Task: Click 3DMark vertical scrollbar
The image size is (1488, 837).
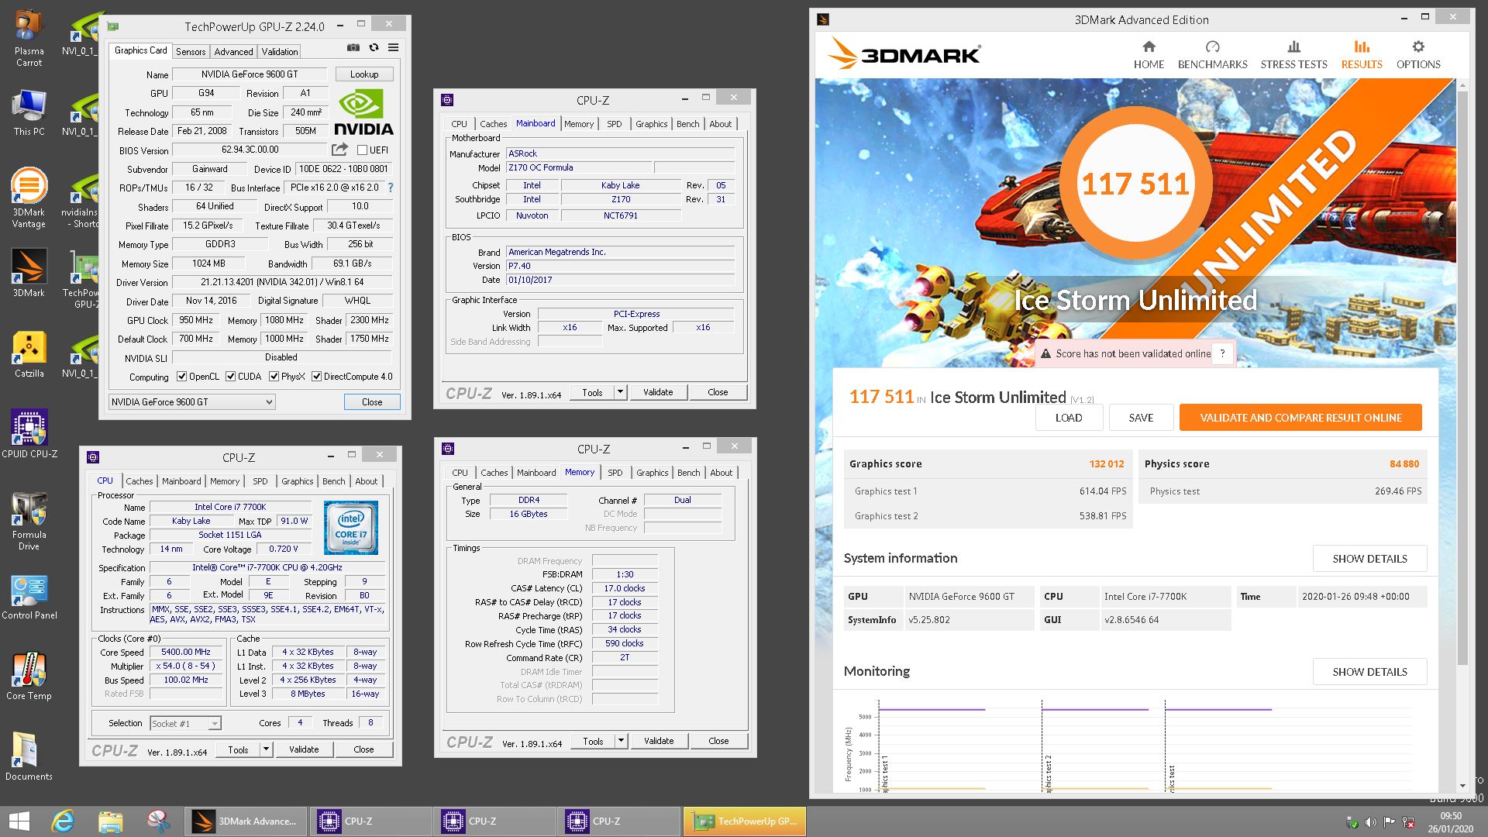Action: pos(1462,377)
